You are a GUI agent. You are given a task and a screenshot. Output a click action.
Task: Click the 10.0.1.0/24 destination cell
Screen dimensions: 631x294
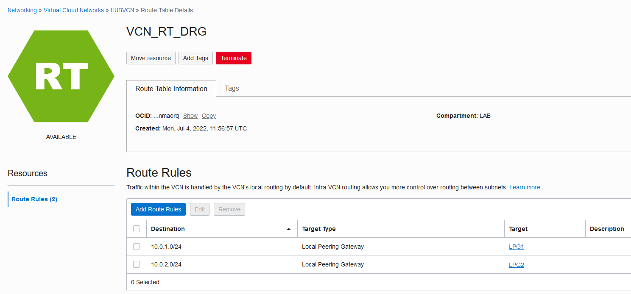pyautogui.click(x=166, y=247)
